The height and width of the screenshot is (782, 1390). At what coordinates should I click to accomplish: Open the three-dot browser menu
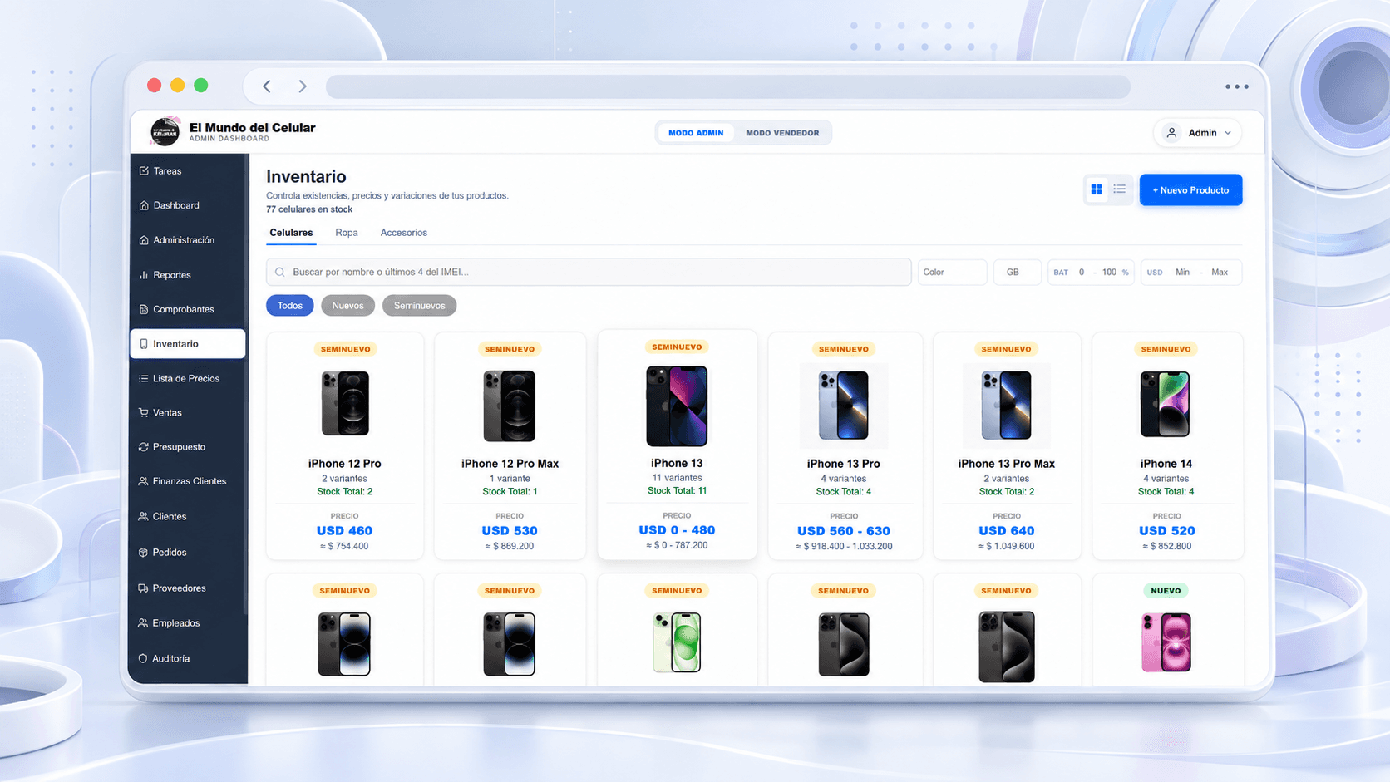coord(1236,86)
